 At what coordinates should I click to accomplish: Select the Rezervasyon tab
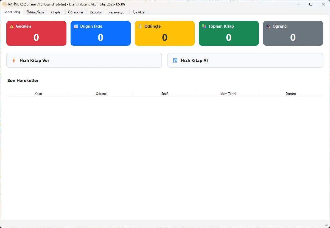[x=117, y=12]
